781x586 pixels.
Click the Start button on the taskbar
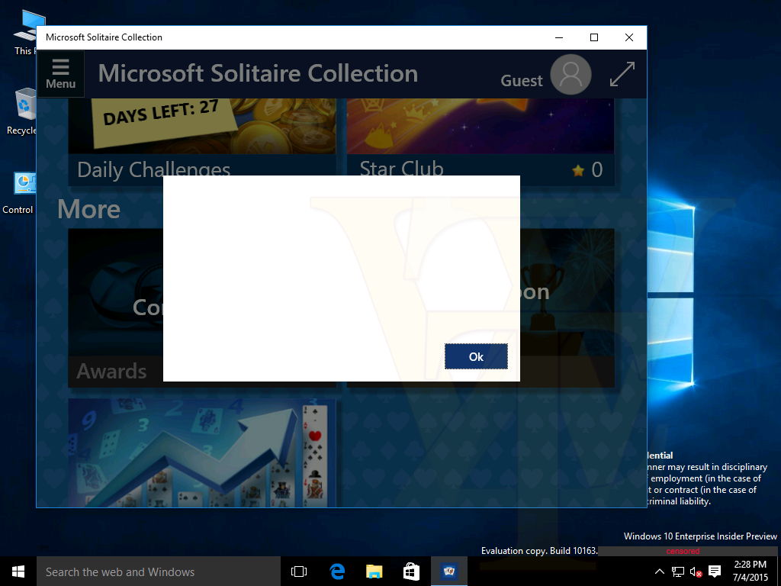18,571
